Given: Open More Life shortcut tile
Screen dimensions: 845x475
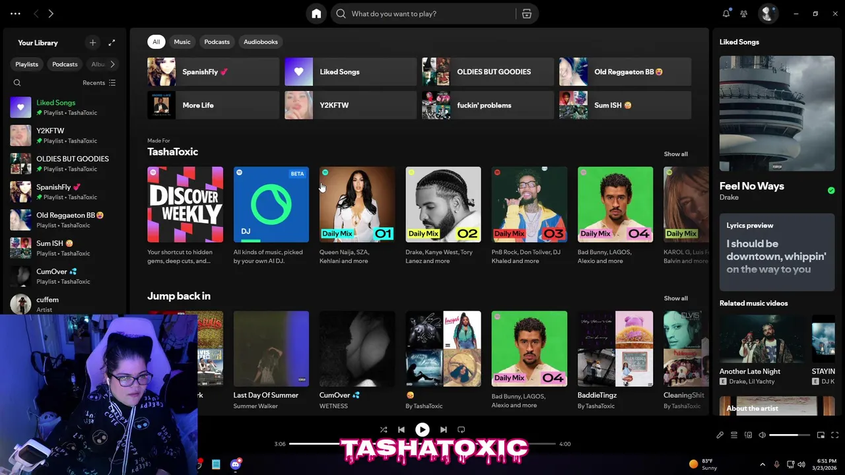Looking at the screenshot, I should (213, 106).
